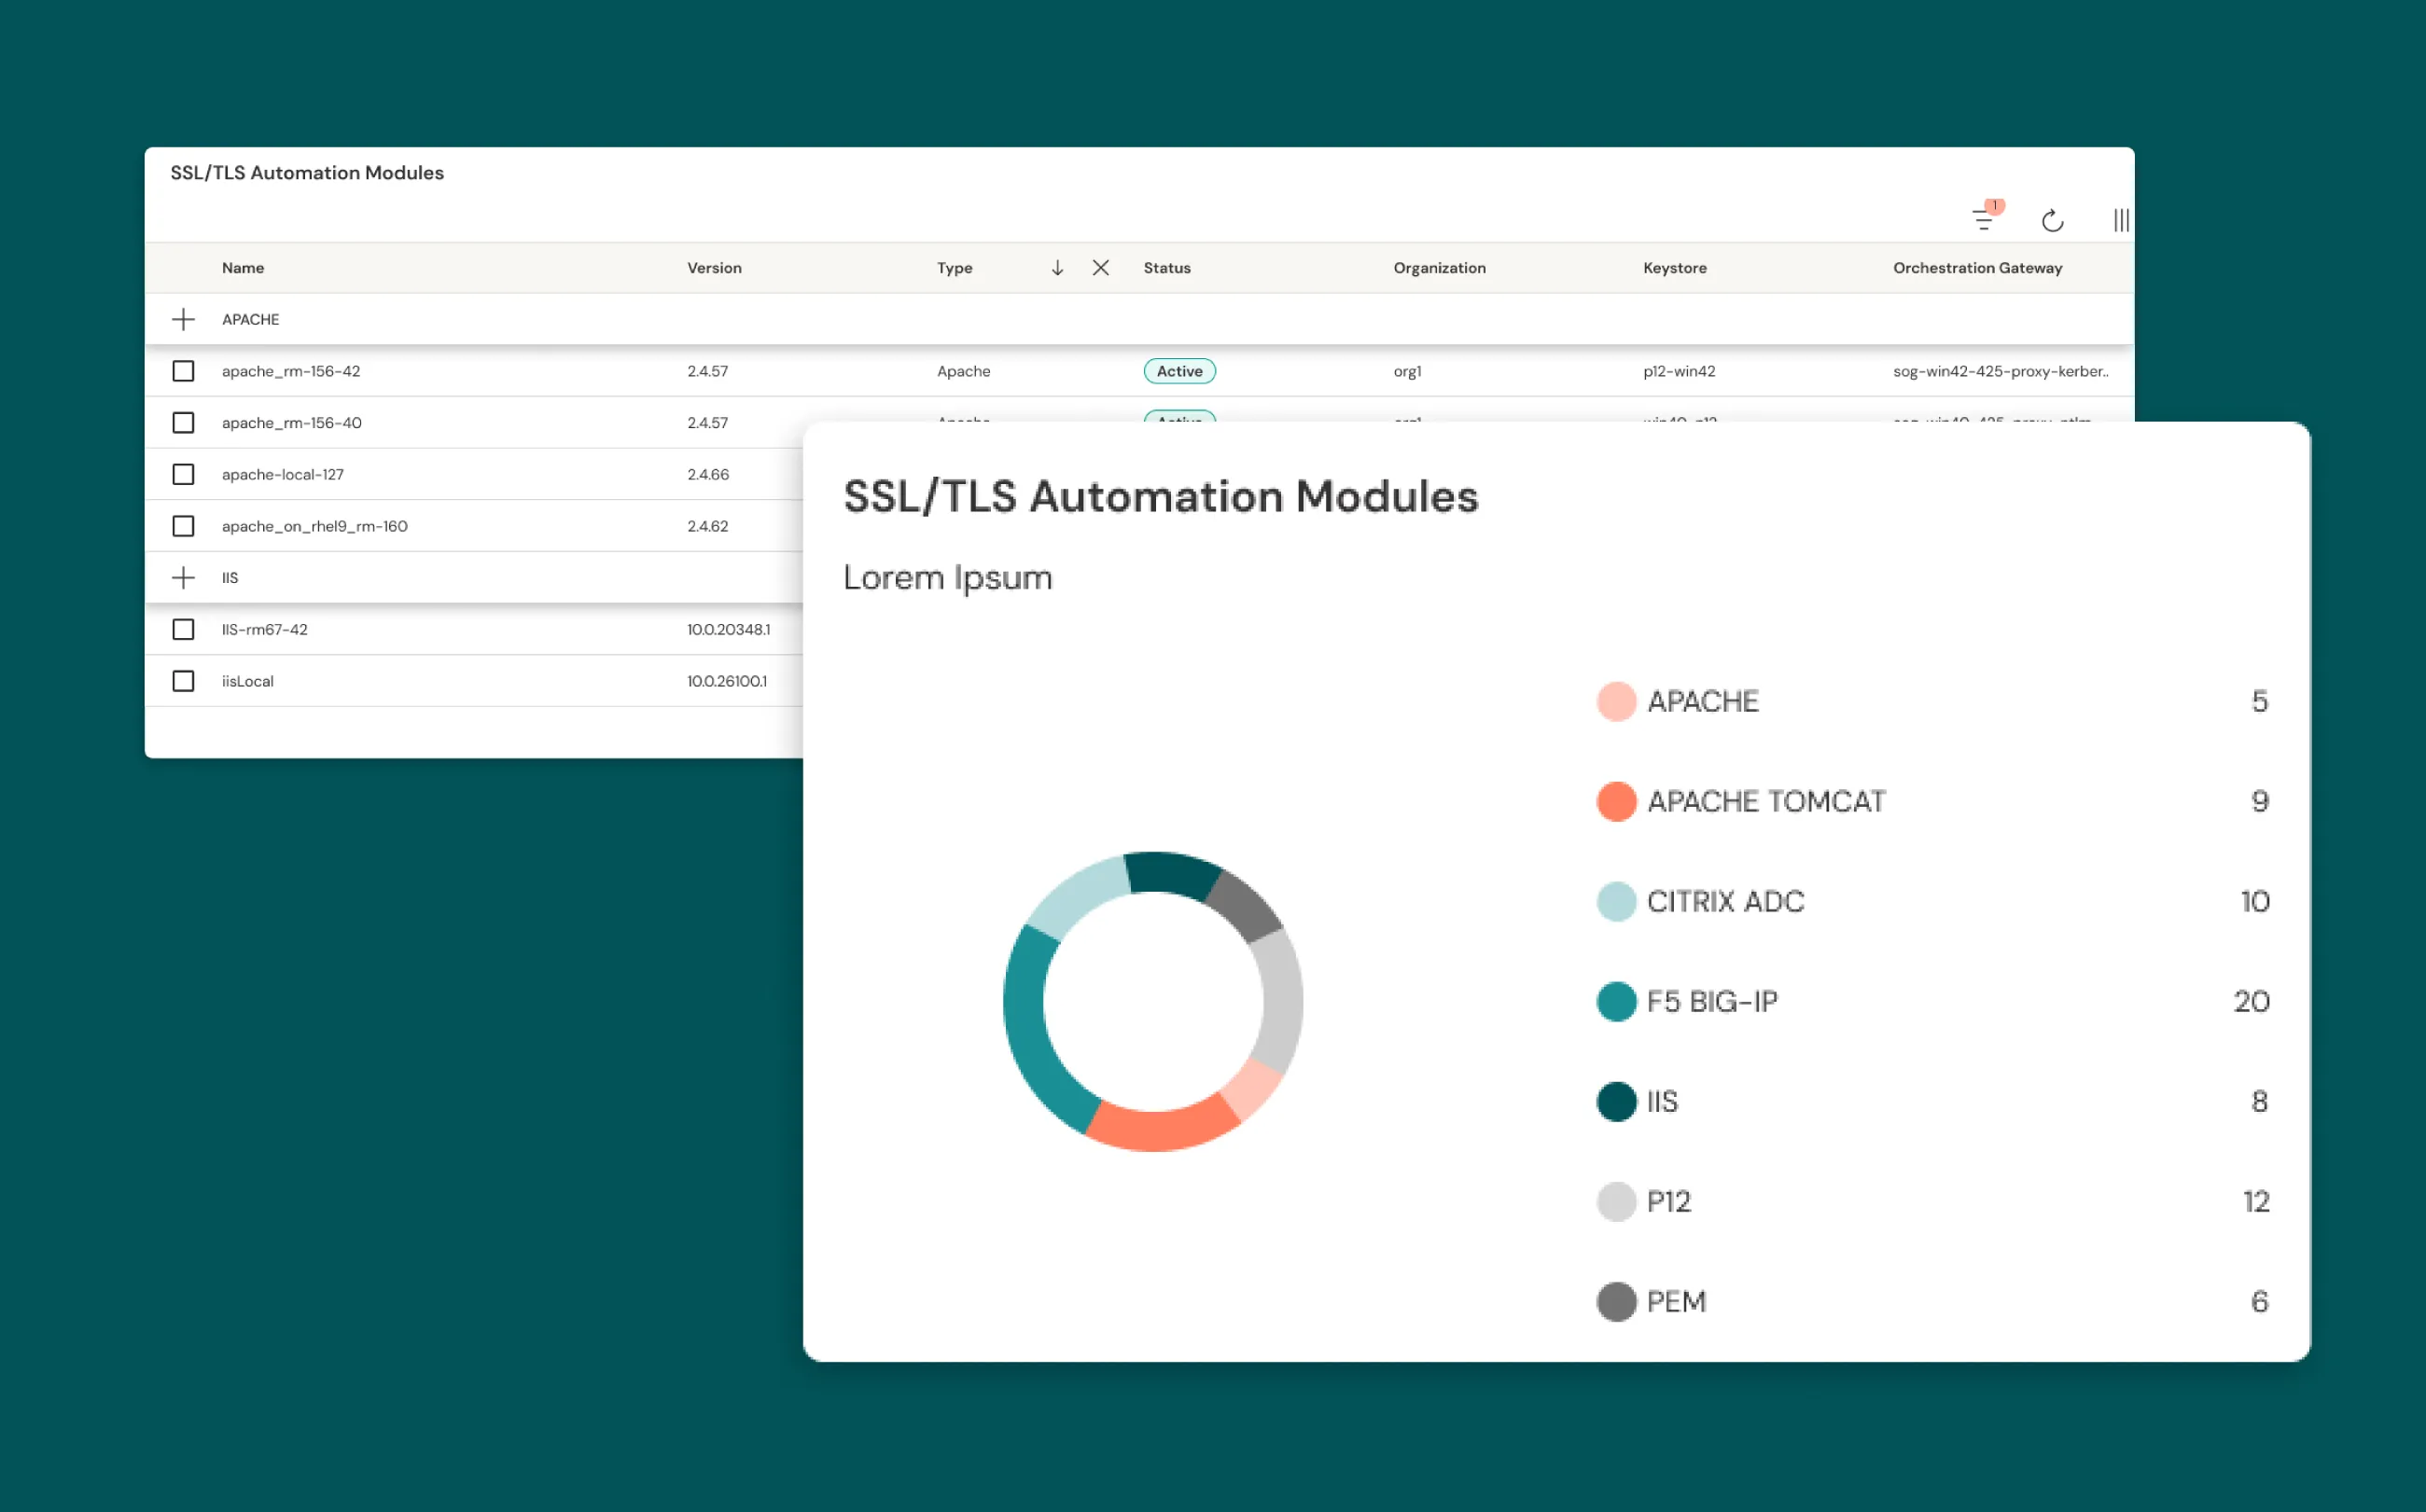Click version 2.4.66 cell
The width and height of the screenshot is (2426, 1512).
coord(707,474)
